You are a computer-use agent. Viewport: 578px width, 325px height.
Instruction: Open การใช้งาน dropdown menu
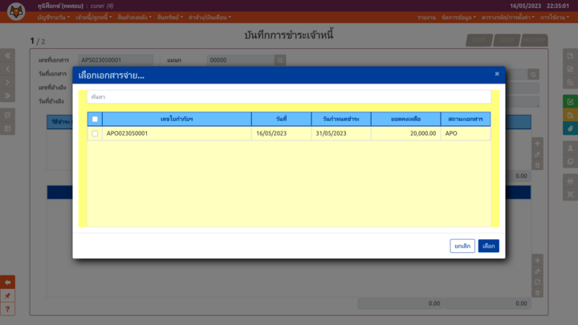point(555,18)
